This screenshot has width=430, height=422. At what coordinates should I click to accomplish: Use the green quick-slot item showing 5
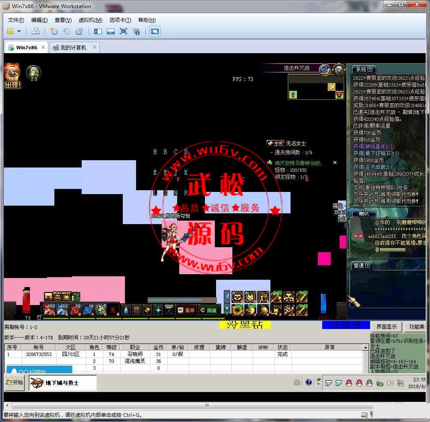[x=101, y=310]
